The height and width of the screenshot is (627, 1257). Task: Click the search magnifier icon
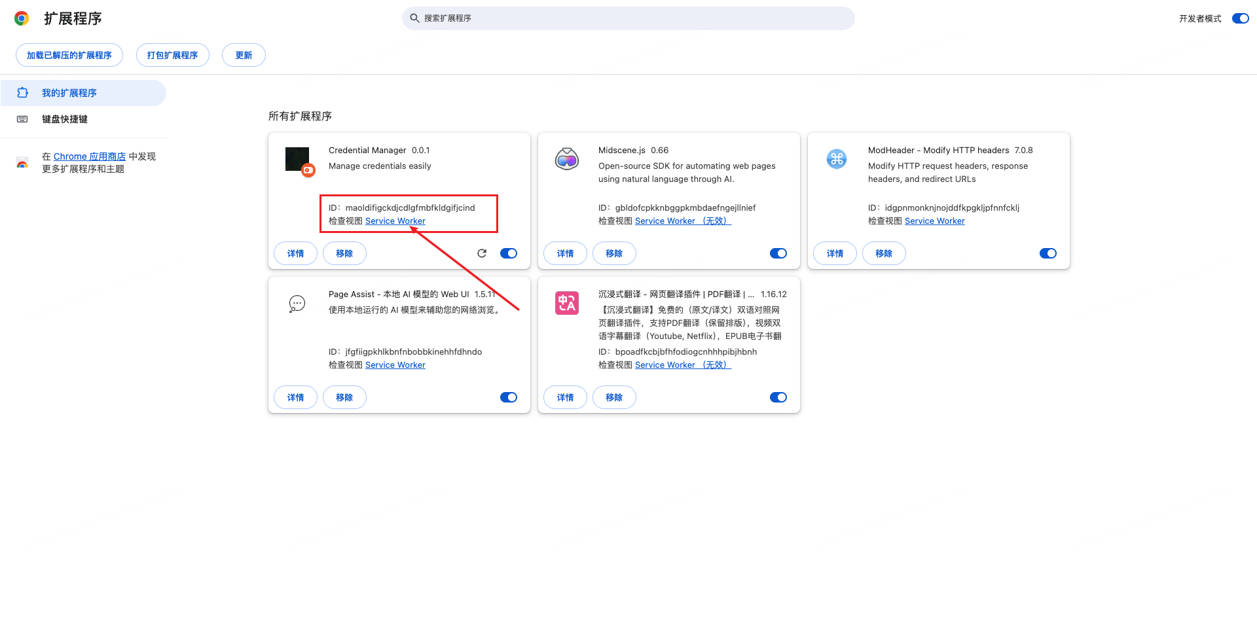414,18
